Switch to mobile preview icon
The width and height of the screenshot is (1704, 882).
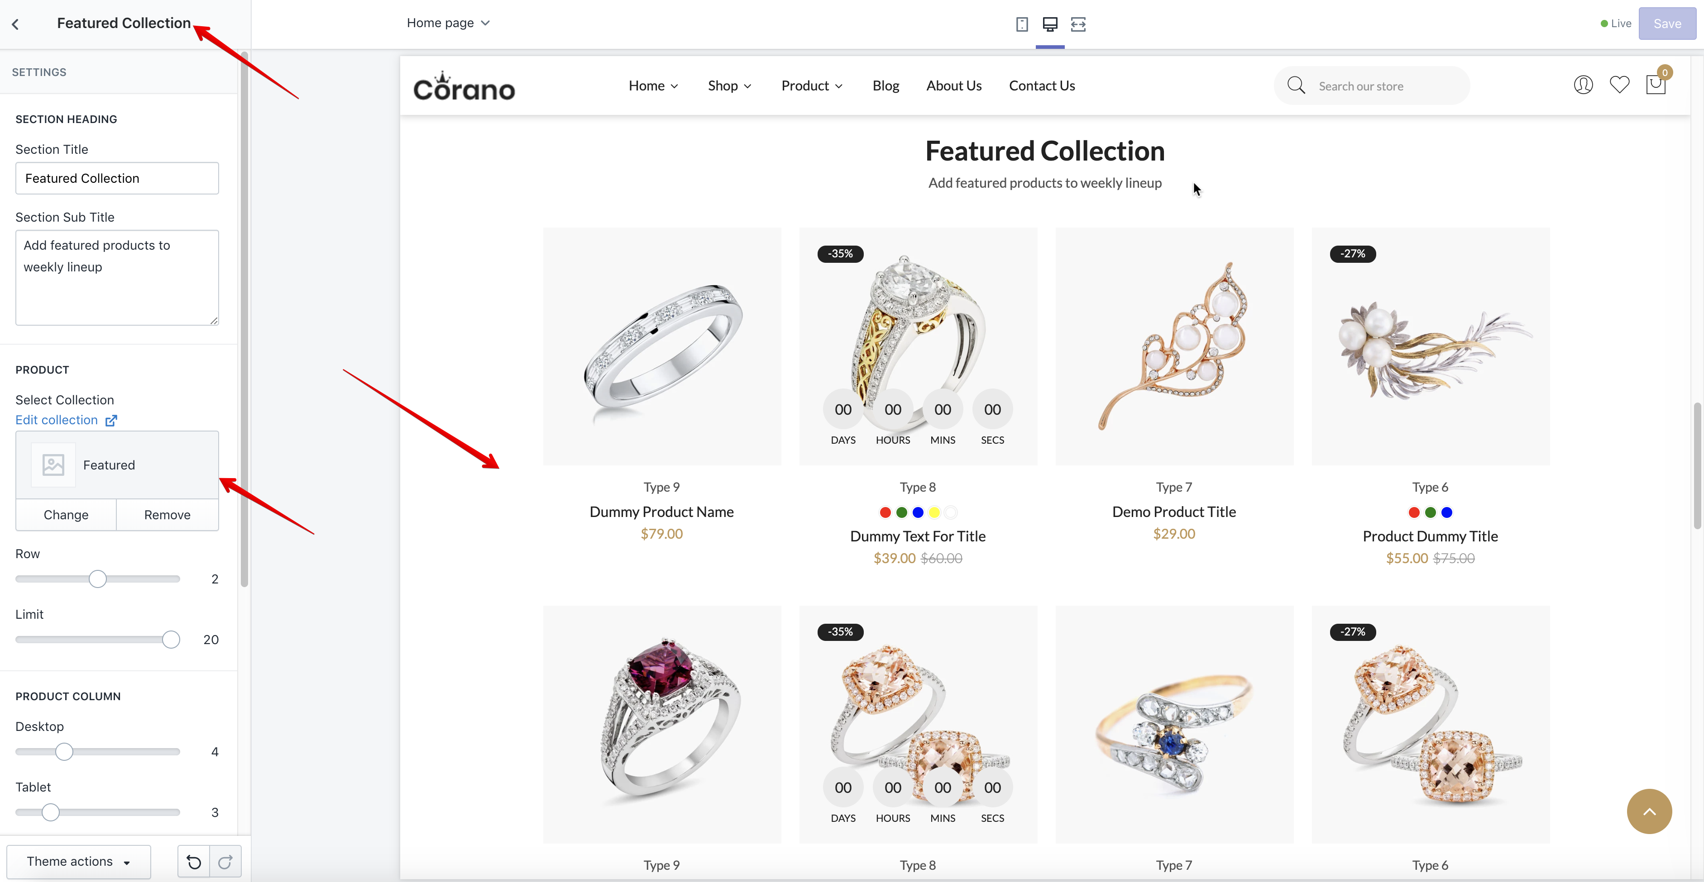coord(1021,24)
